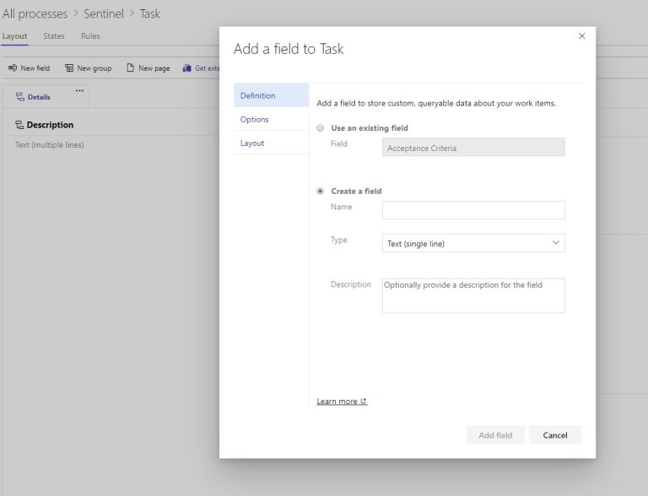Click the New page toolbar icon

click(131, 68)
